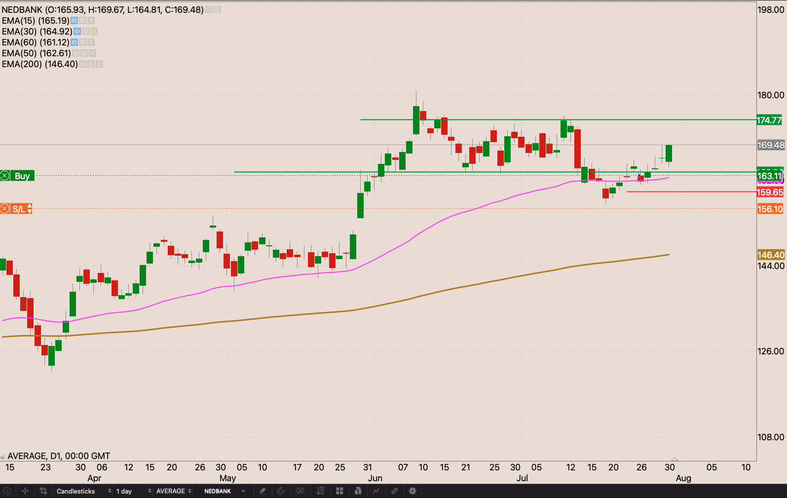This screenshot has height=498, width=787.
Task: Toggle visibility of EMA(30) indicator
Action: [77, 32]
